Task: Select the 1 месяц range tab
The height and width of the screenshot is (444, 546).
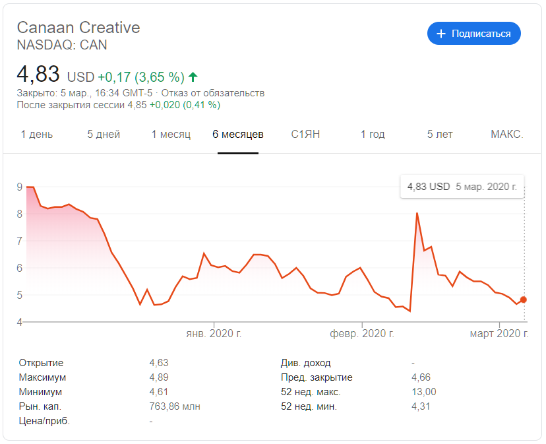Action: [171, 134]
